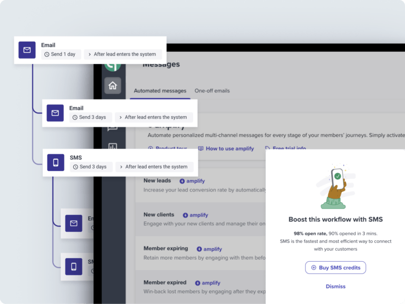The width and height of the screenshot is (405, 304).
Task: Click the amplify badge beside New clients
Action: (x=196, y=215)
